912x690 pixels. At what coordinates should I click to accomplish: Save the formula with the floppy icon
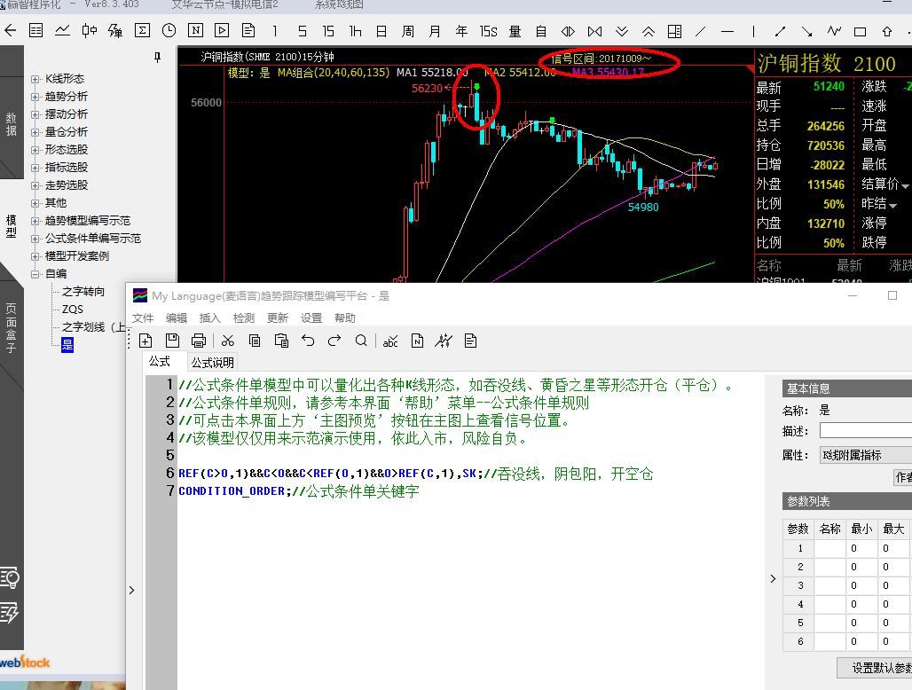coord(172,341)
